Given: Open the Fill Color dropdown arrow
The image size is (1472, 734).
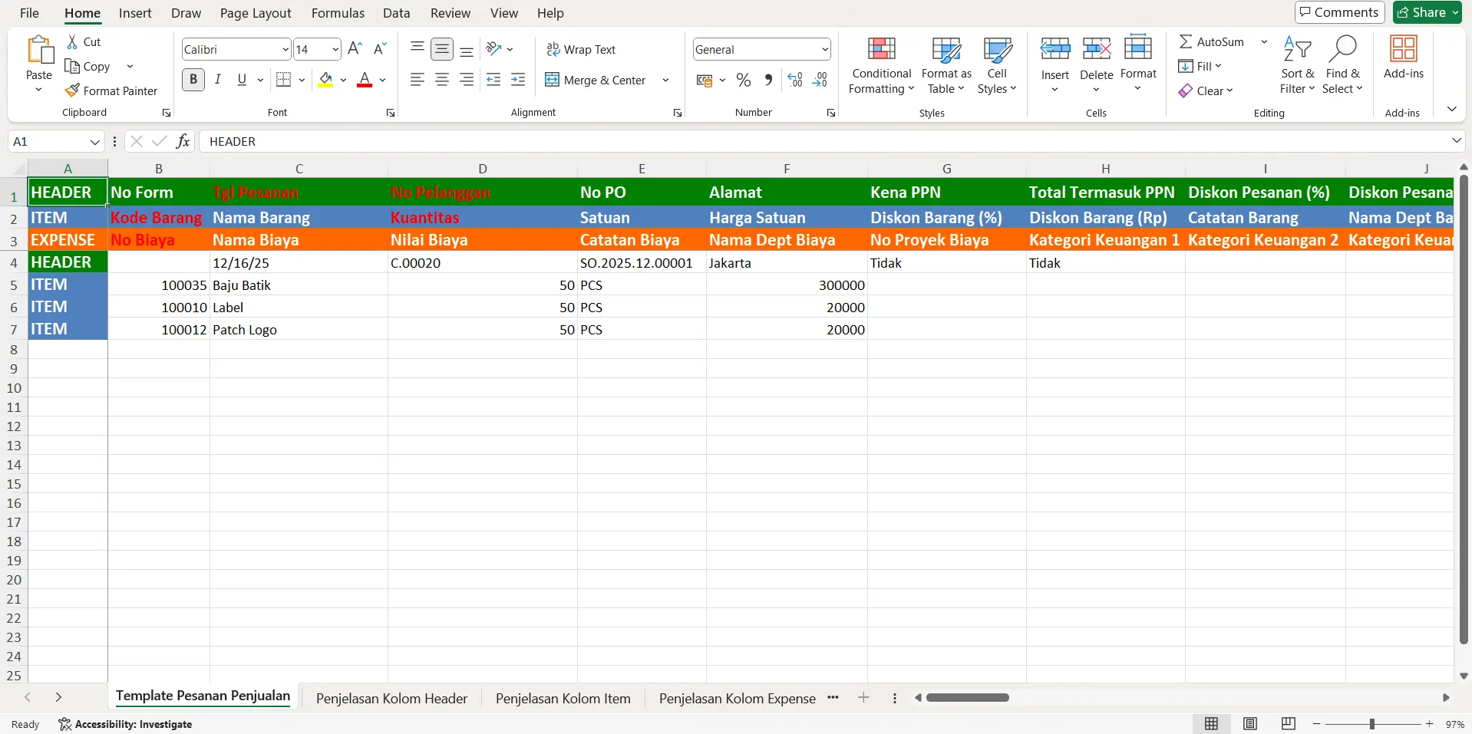Looking at the screenshot, I should 343,80.
